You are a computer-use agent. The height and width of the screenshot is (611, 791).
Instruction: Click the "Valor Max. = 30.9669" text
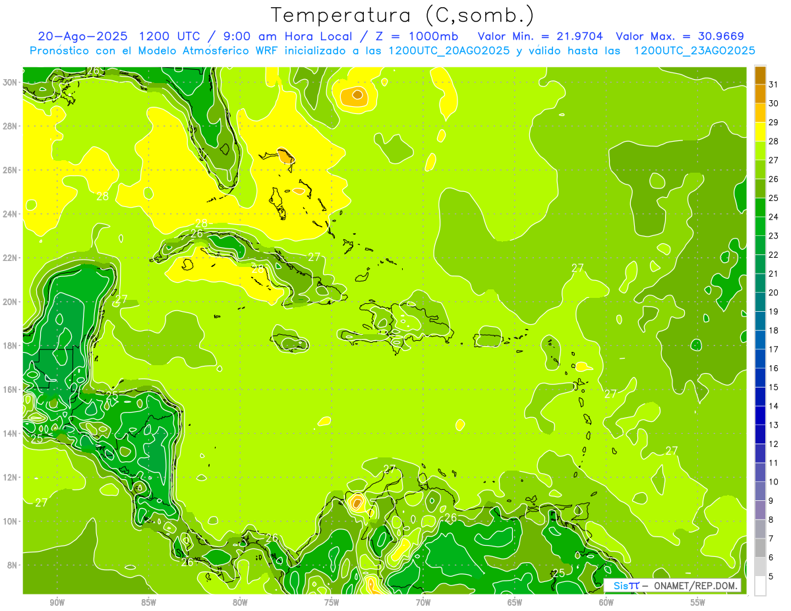point(680,36)
